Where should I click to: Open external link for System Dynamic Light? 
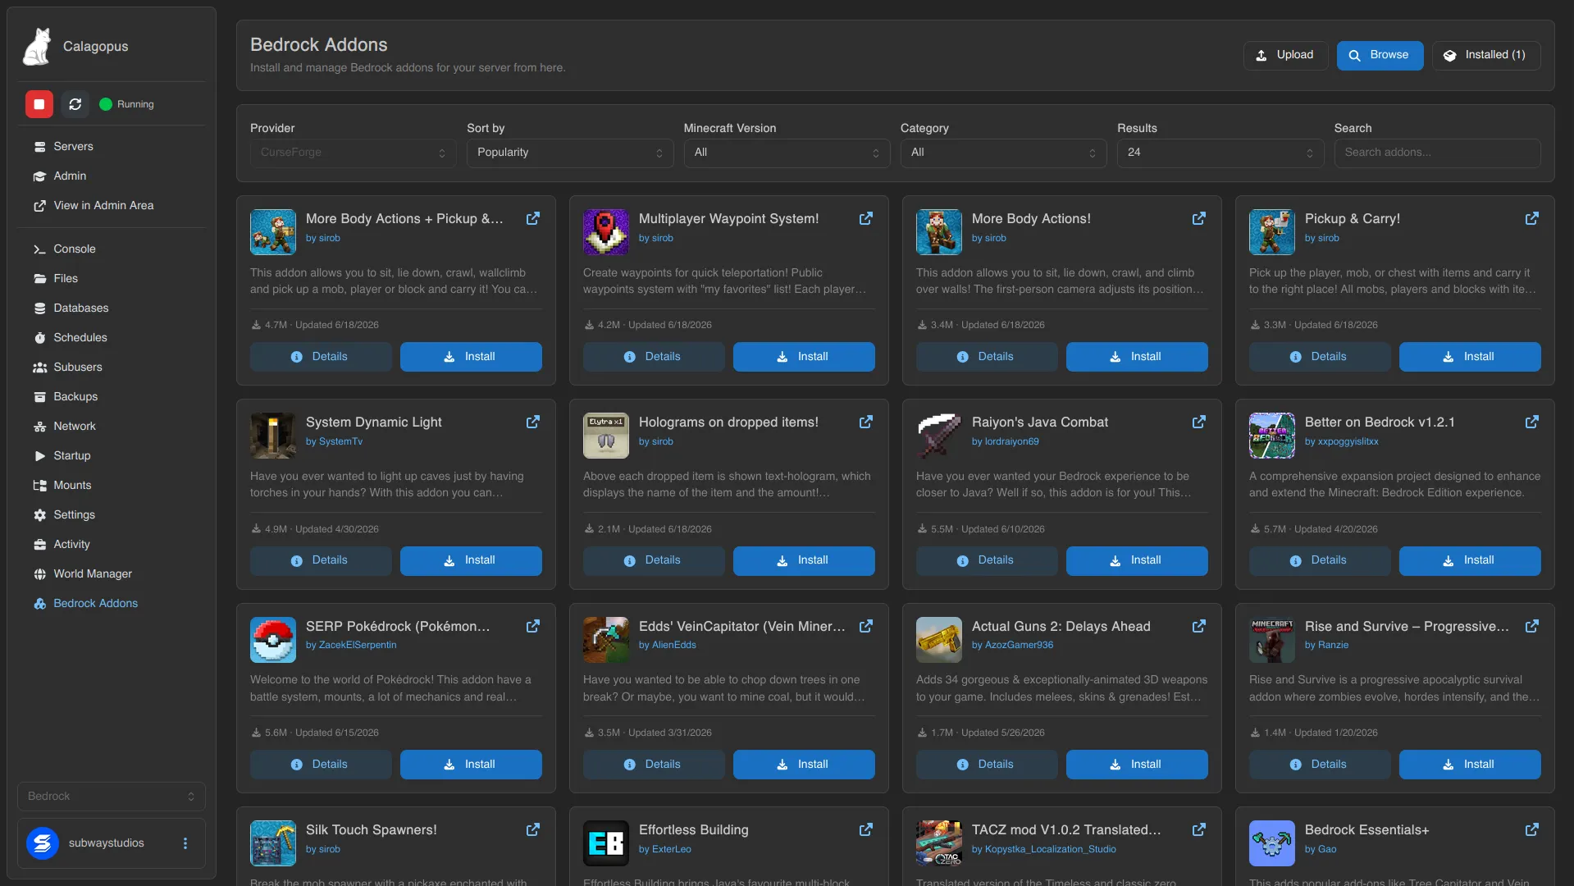tap(533, 422)
